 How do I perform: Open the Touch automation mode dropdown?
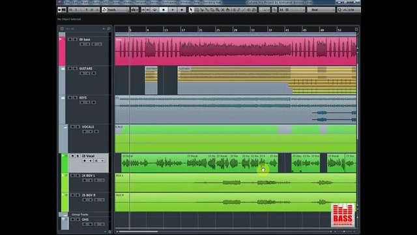[x=116, y=10]
